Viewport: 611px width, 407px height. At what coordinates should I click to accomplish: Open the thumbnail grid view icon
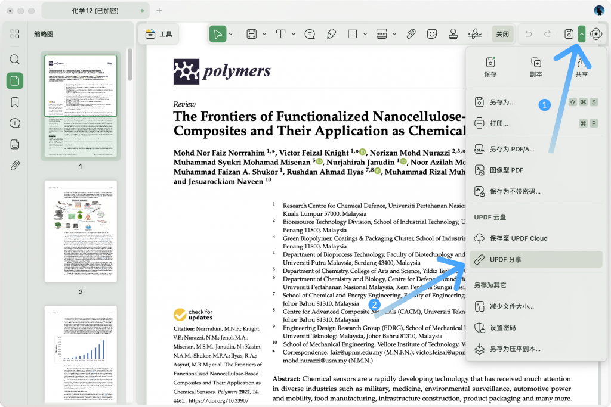15,34
